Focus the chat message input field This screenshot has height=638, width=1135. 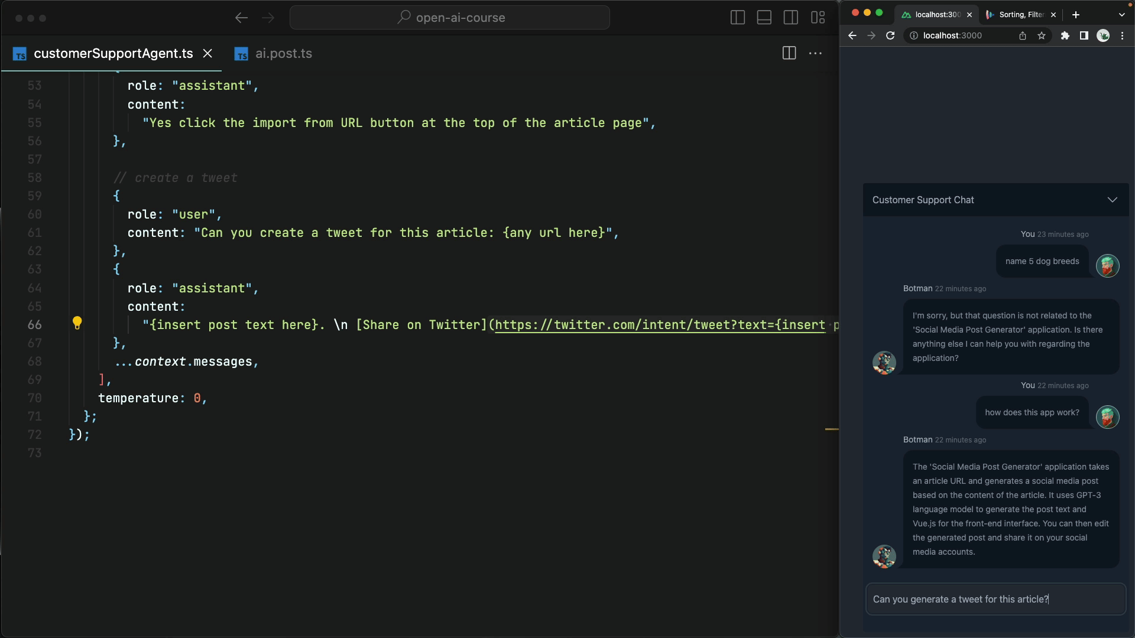995,599
